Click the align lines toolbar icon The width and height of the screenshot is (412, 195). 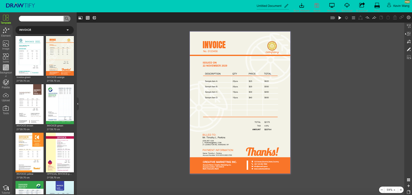pos(353,18)
